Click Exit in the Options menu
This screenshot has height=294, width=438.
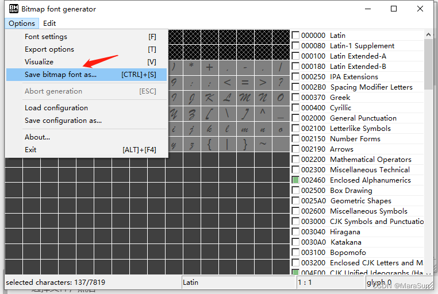coord(86,150)
